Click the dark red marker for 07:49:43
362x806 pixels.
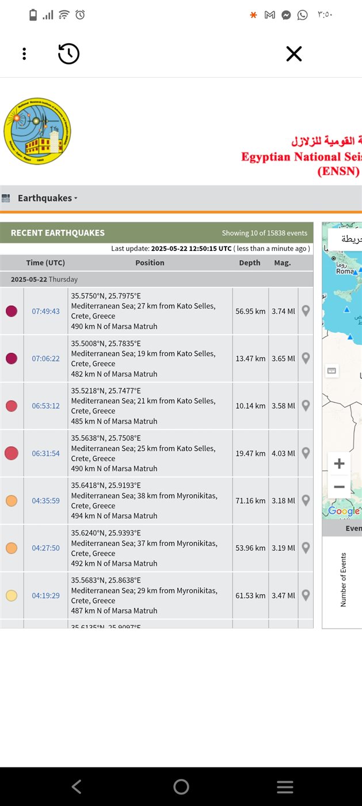click(x=12, y=311)
